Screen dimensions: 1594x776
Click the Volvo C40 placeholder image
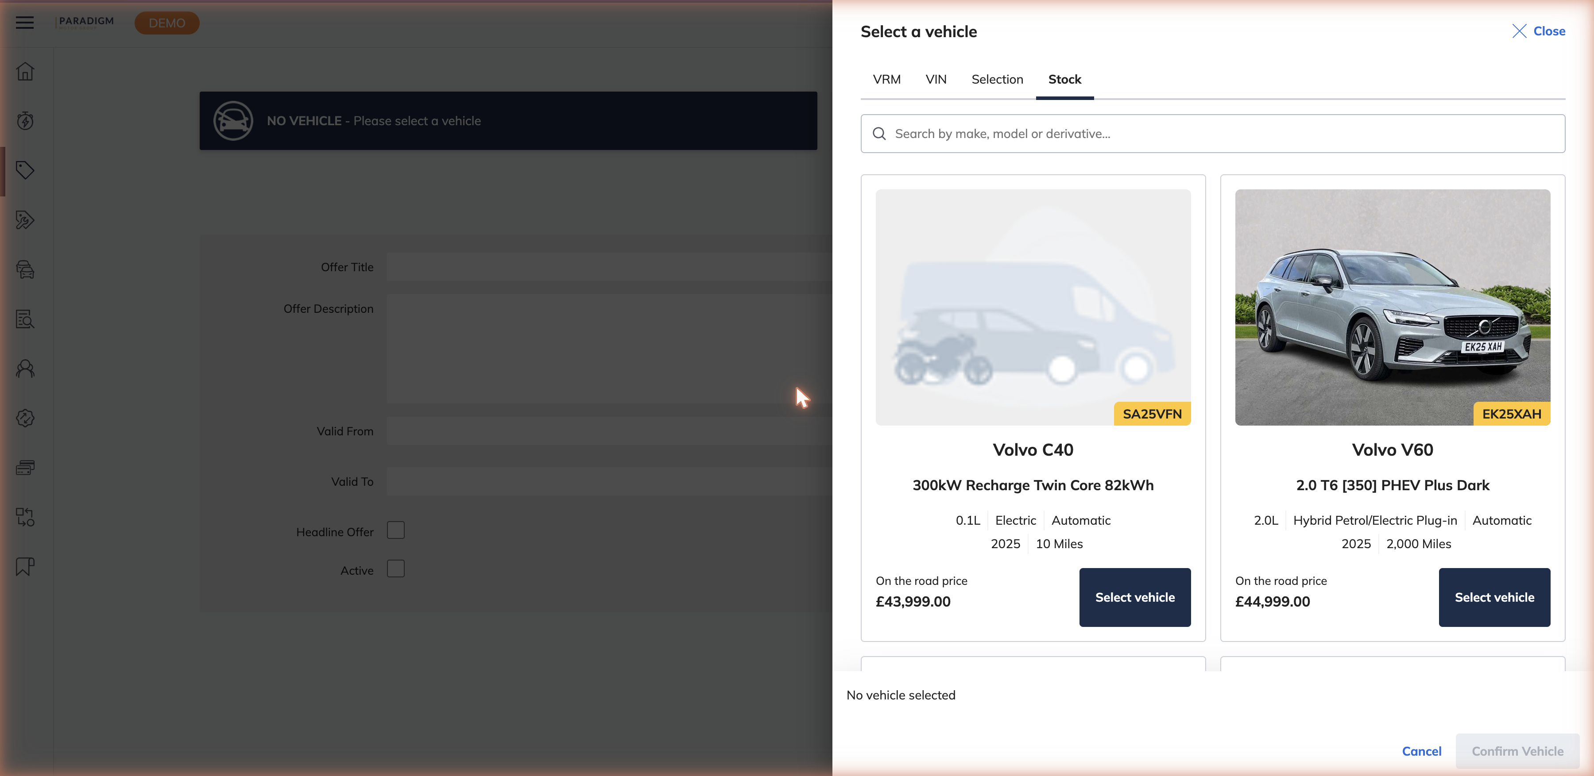(1033, 307)
